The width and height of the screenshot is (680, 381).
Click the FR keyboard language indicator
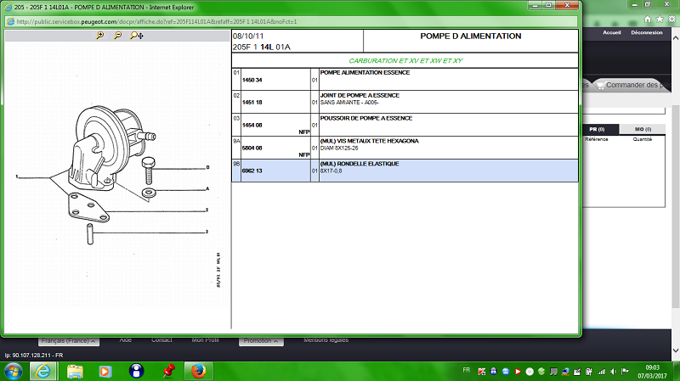click(x=466, y=370)
